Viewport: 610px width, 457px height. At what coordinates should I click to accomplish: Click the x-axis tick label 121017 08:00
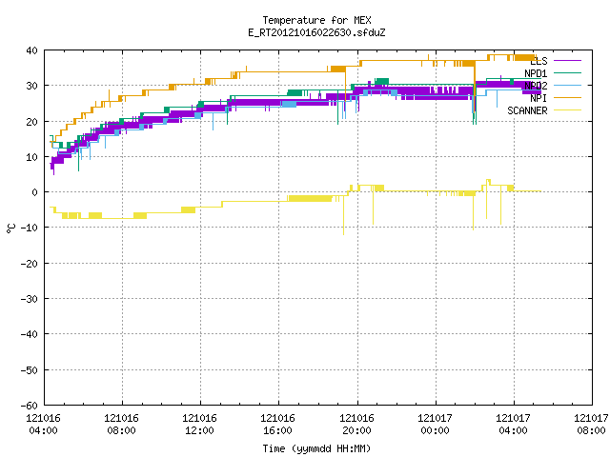tap(591, 425)
